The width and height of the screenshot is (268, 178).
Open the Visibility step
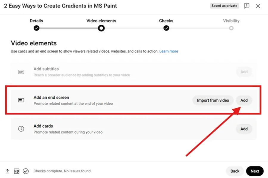pos(231,28)
